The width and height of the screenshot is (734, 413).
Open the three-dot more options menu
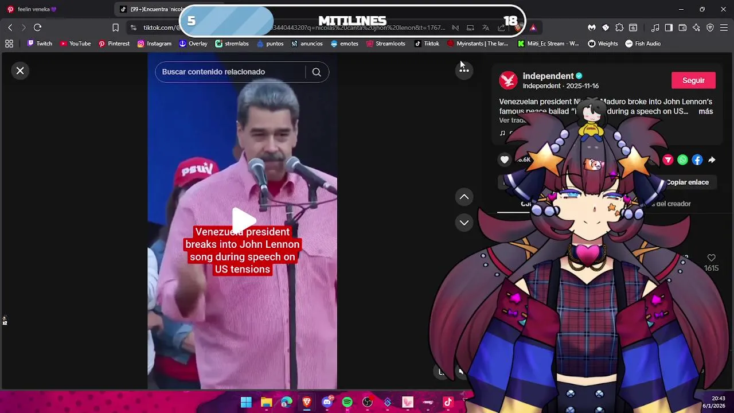(464, 70)
